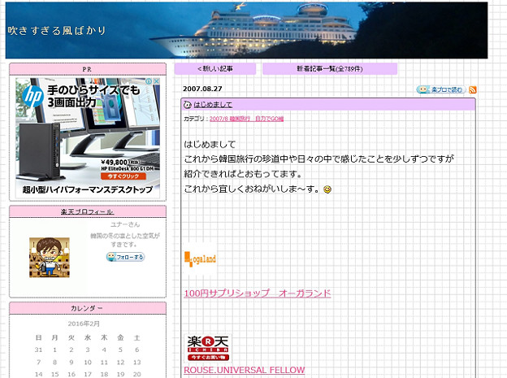The height and width of the screenshot is (378, 507).
Task: Click the 楽天市場 logo banner
Action: pyautogui.click(x=208, y=348)
